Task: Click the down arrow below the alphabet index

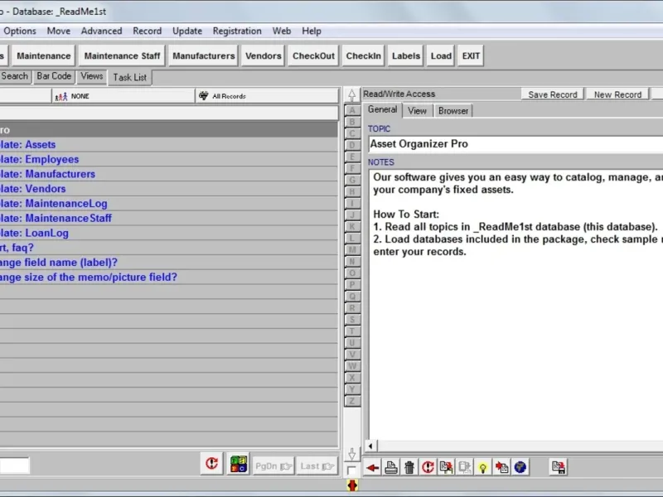Action: tap(351, 454)
